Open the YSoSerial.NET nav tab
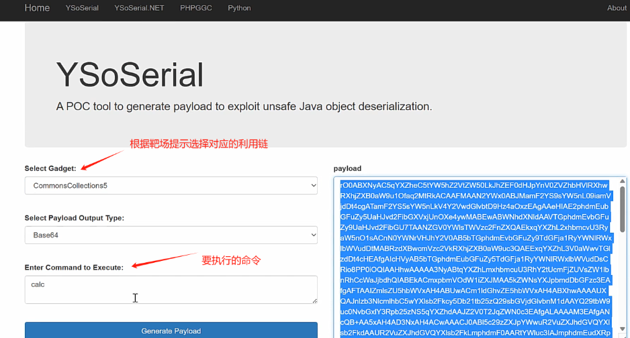The width and height of the screenshot is (630, 338). pyautogui.click(x=139, y=8)
